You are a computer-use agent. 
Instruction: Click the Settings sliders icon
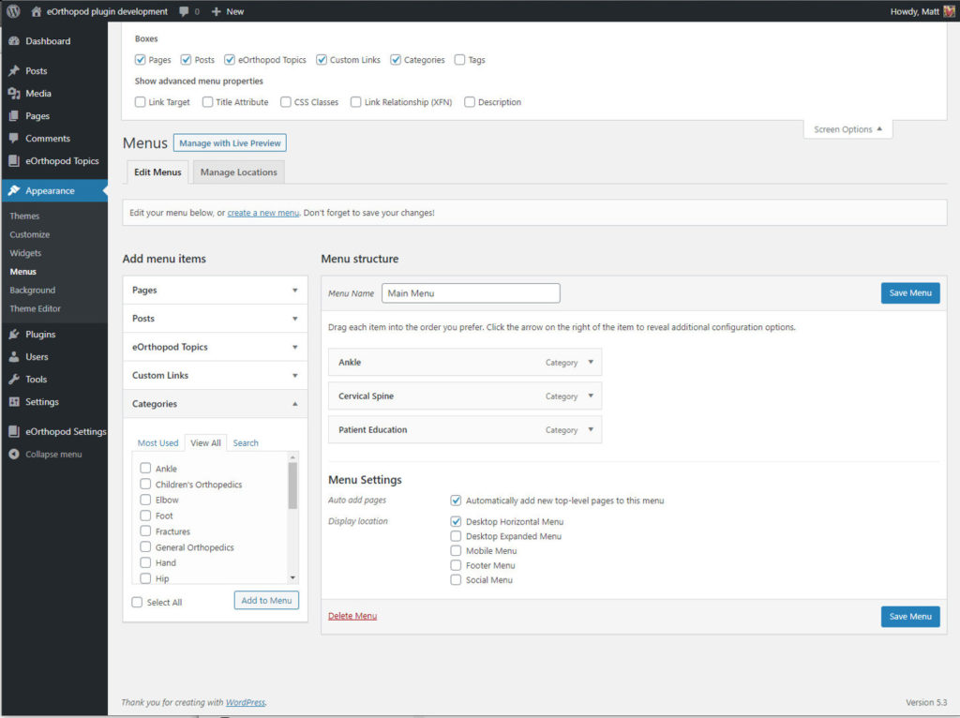coord(14,402)
